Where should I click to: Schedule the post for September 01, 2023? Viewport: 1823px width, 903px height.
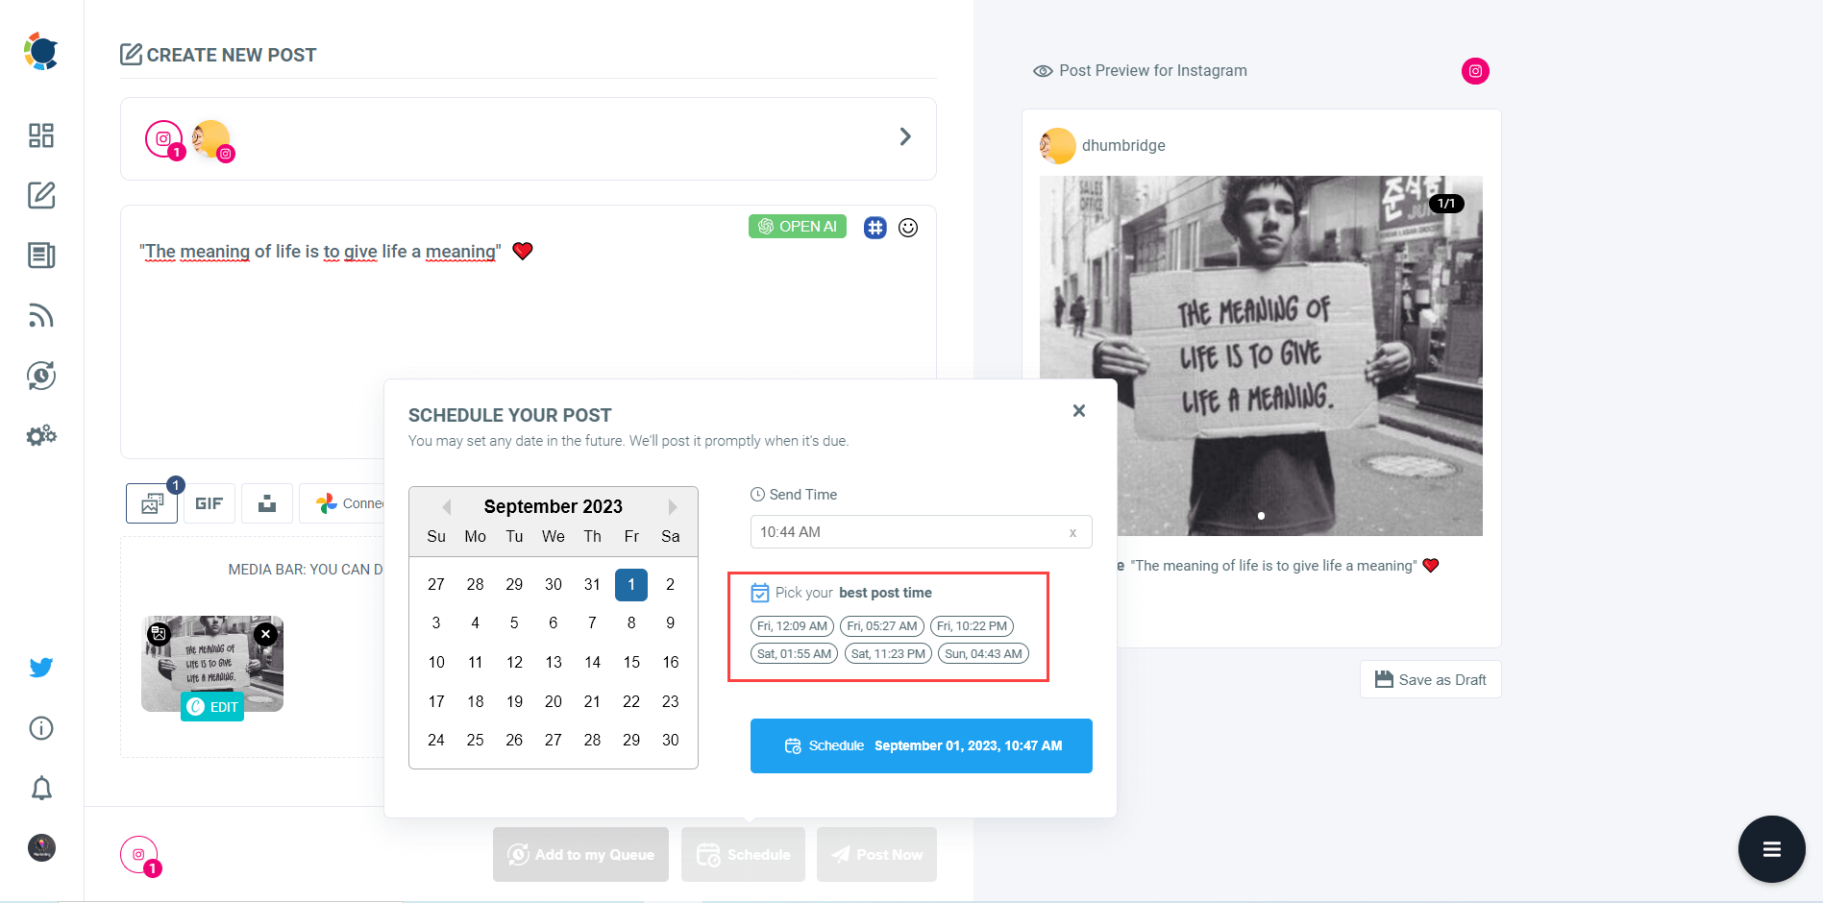[920, 745]
